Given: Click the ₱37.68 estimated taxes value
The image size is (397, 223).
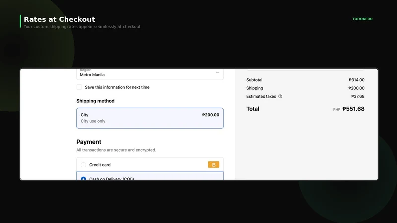Looking at the screenshot, I should click(x=358, y=96).
